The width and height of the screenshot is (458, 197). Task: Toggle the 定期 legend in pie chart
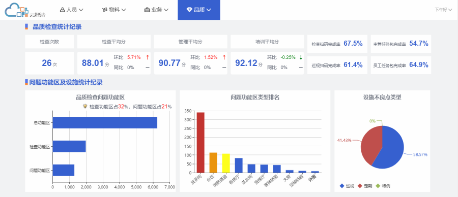[365, 186]
